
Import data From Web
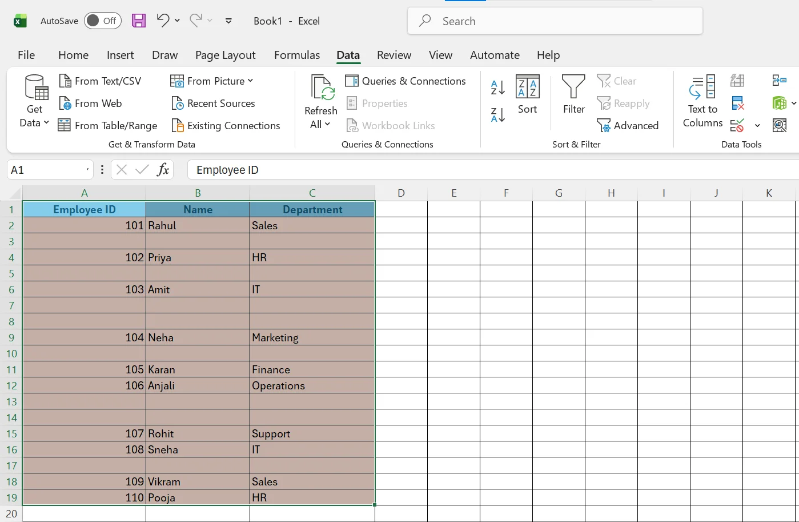(90, 103)
